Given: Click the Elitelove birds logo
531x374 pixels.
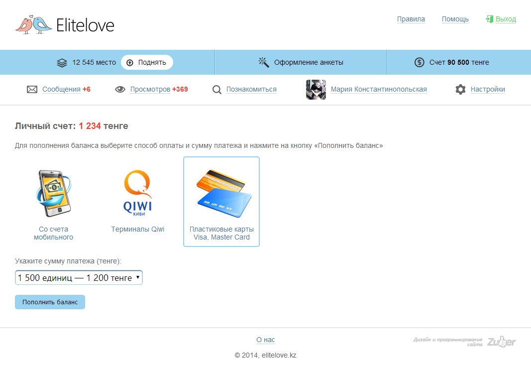Looking at the screenshot, I should pos(33,24).
